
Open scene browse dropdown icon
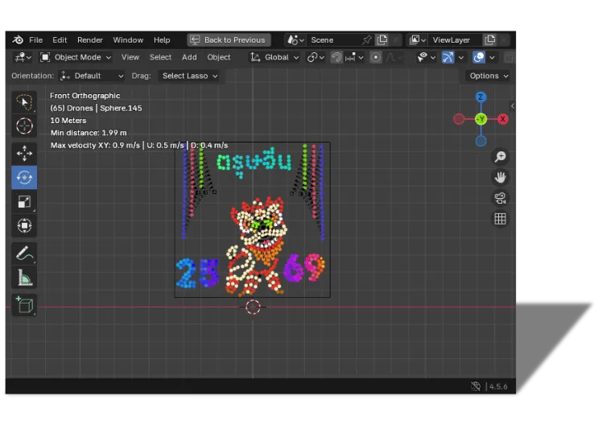click(x=295, y=39)
